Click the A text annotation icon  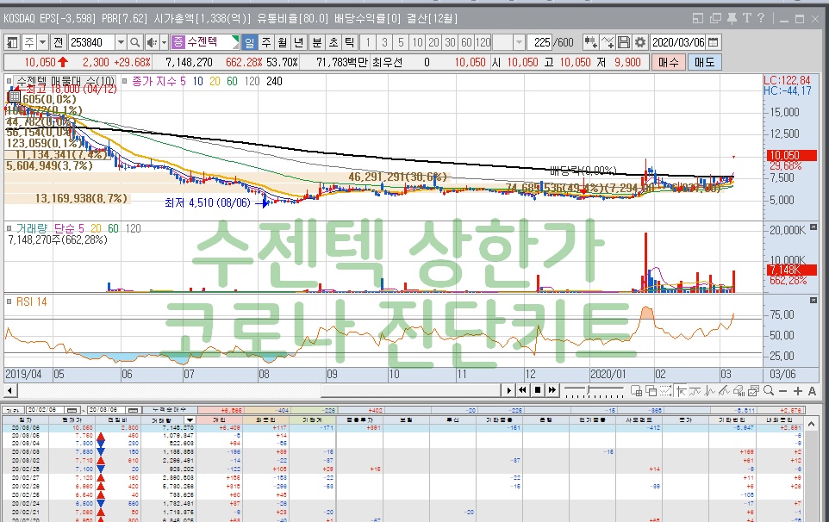point(812,391)
